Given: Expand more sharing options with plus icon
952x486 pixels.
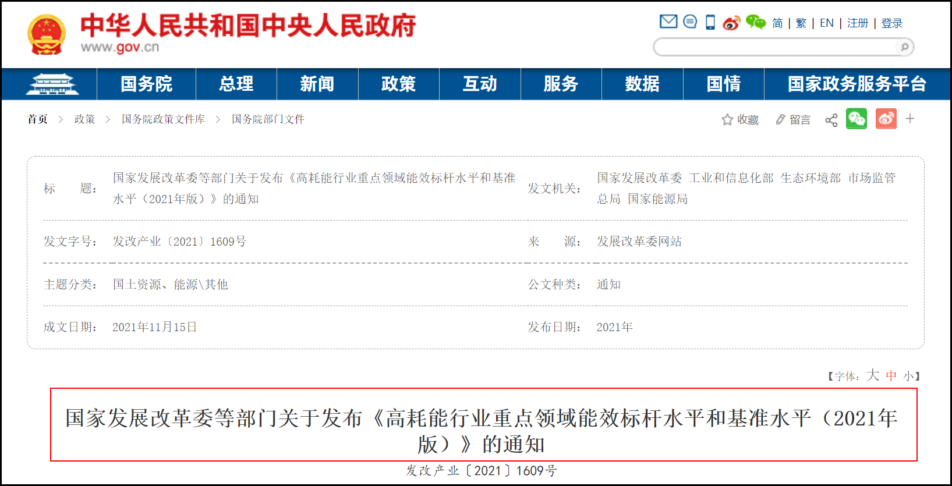Looking at the screenshot, I should 910,119.
